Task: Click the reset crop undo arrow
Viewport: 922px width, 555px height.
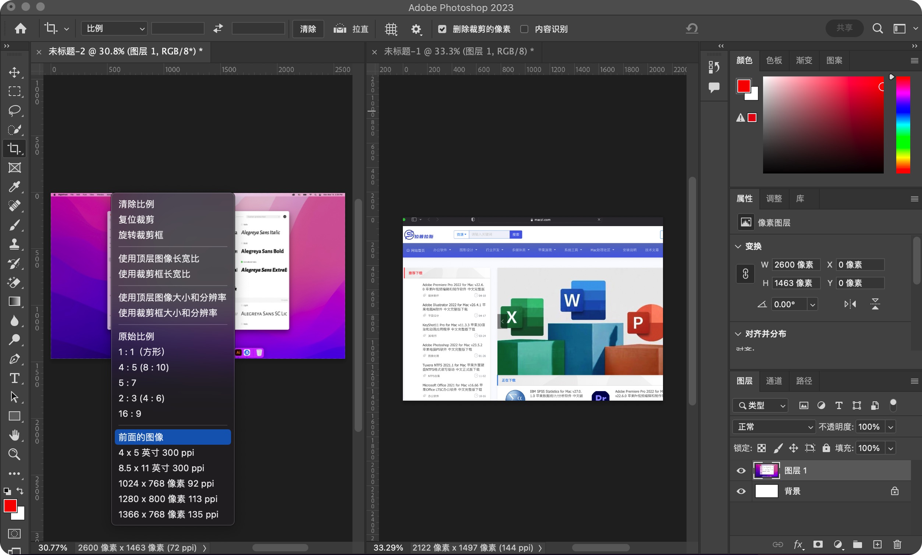Action: point(692,28)
